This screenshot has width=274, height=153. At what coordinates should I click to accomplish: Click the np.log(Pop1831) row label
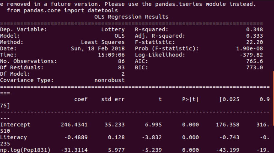[x=25, y=150]
